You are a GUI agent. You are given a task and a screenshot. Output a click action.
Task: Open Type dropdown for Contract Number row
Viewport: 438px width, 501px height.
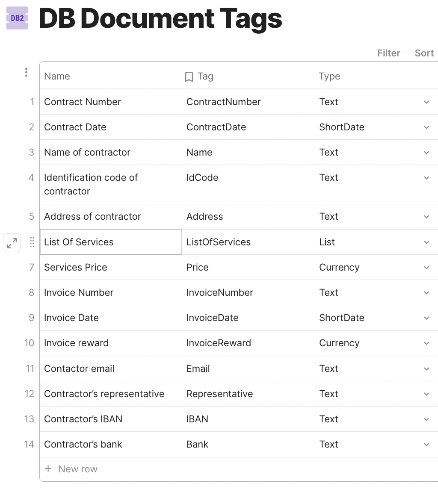point(426,102)
